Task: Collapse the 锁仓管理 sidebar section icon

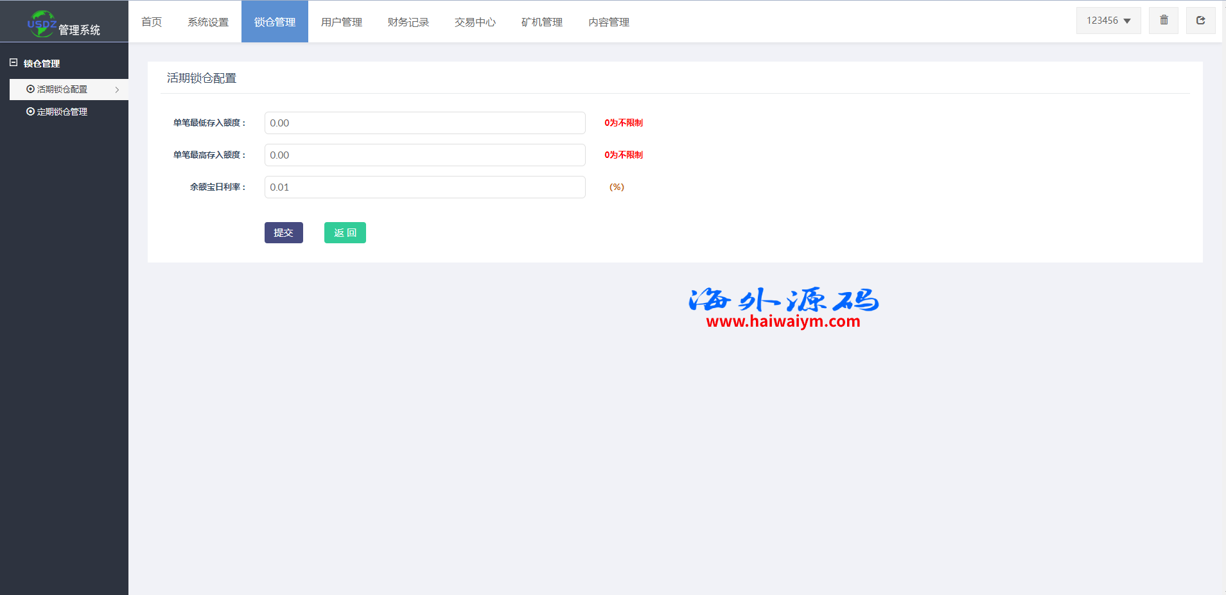Action: [x=13, y=63]
